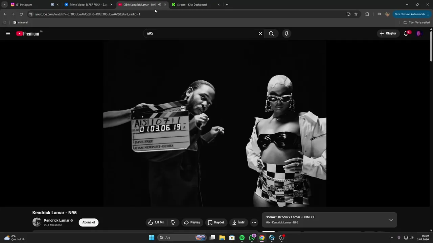Open the Tüm Yer İşaretleri folder
433x243 pixels.
[x=417, y=23]
